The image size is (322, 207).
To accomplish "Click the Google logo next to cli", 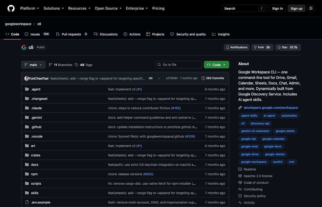I will click(24, 47).
